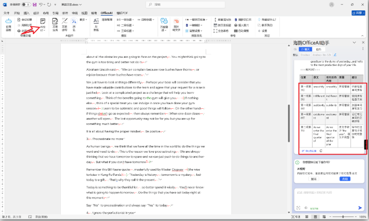The image size is (369, 221).
Task: Click the Undo arrow icon
Action: pos(41,5)
